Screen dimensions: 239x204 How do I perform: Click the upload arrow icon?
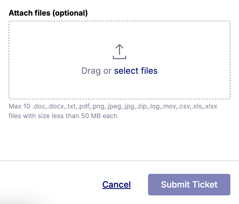(x=119, y=51)
